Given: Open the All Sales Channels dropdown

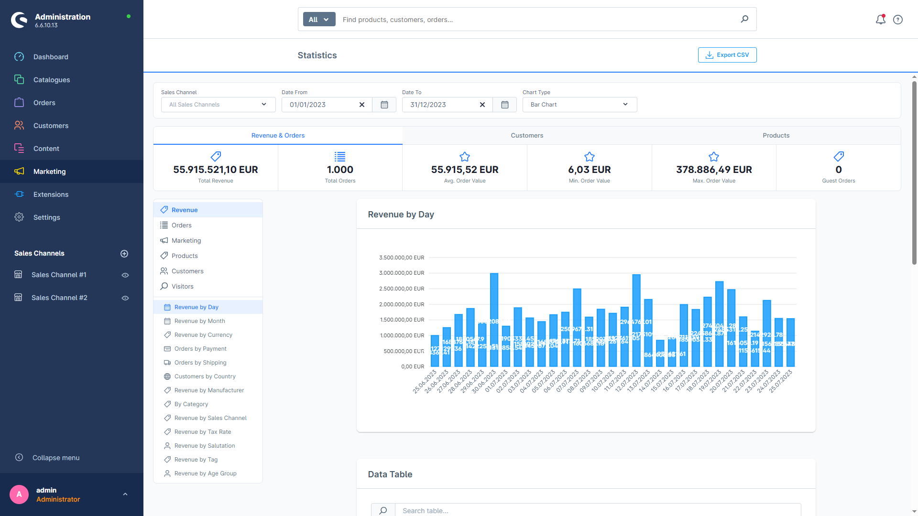Looking at the screenshot, I should (218, 104).
